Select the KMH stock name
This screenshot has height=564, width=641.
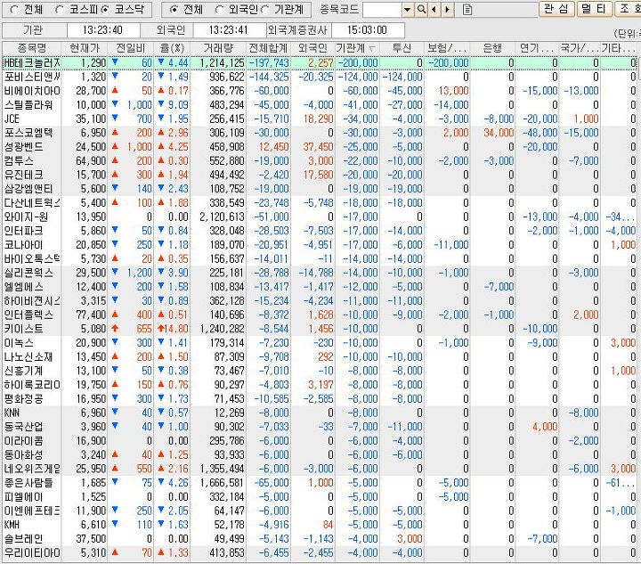[x=12, y=524]
